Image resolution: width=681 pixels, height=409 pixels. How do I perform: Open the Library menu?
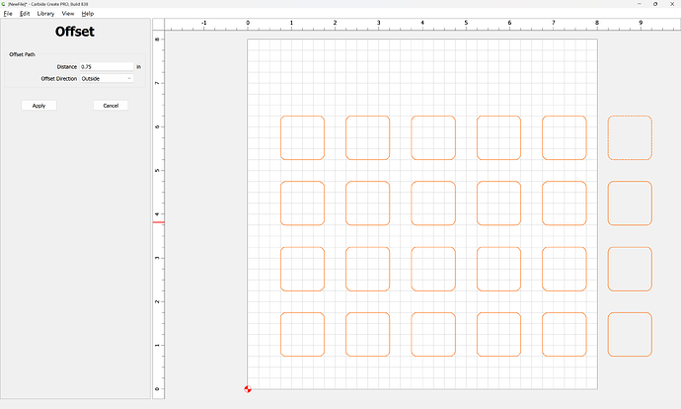tap(45, 14)
